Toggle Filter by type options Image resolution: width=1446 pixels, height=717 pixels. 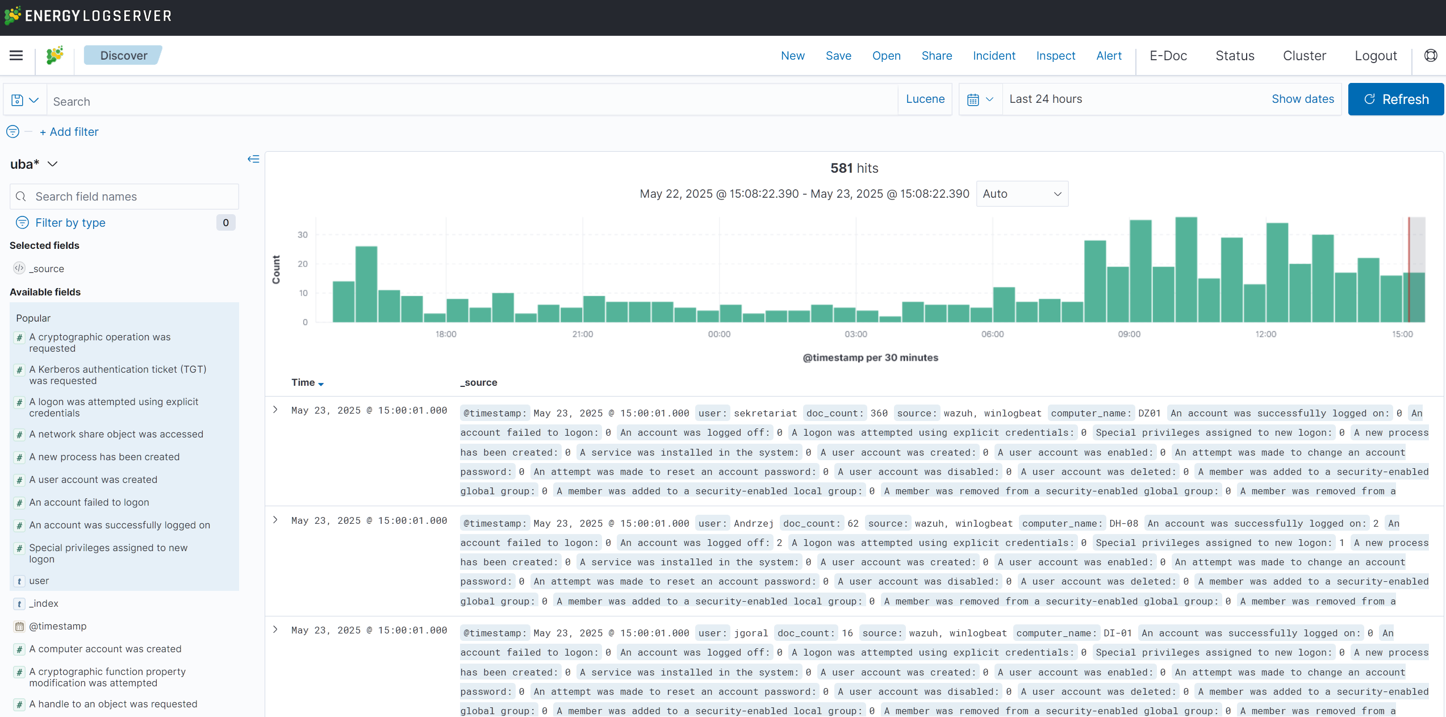pyautogui.click(x=70, y=223)
